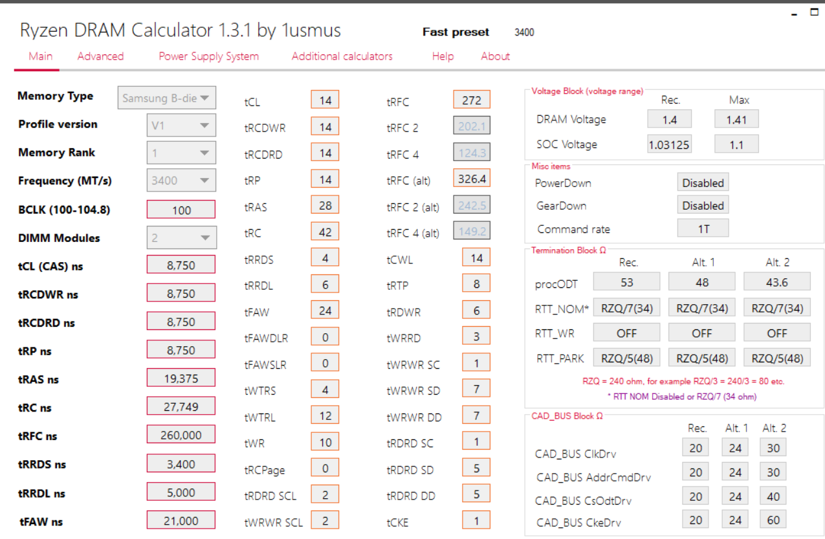
Task: Click procODT Alt. 2 value 43.6
Action: tap(777, 281)
